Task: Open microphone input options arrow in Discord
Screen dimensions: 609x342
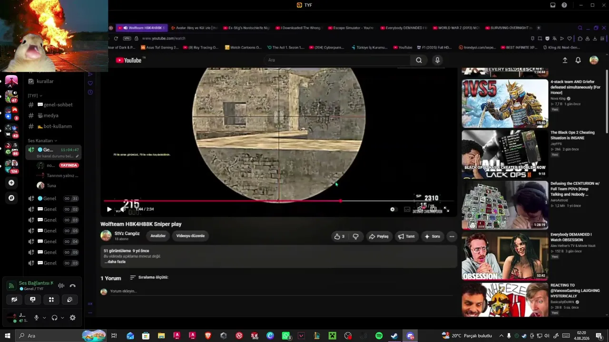Action: click(44, 318)
